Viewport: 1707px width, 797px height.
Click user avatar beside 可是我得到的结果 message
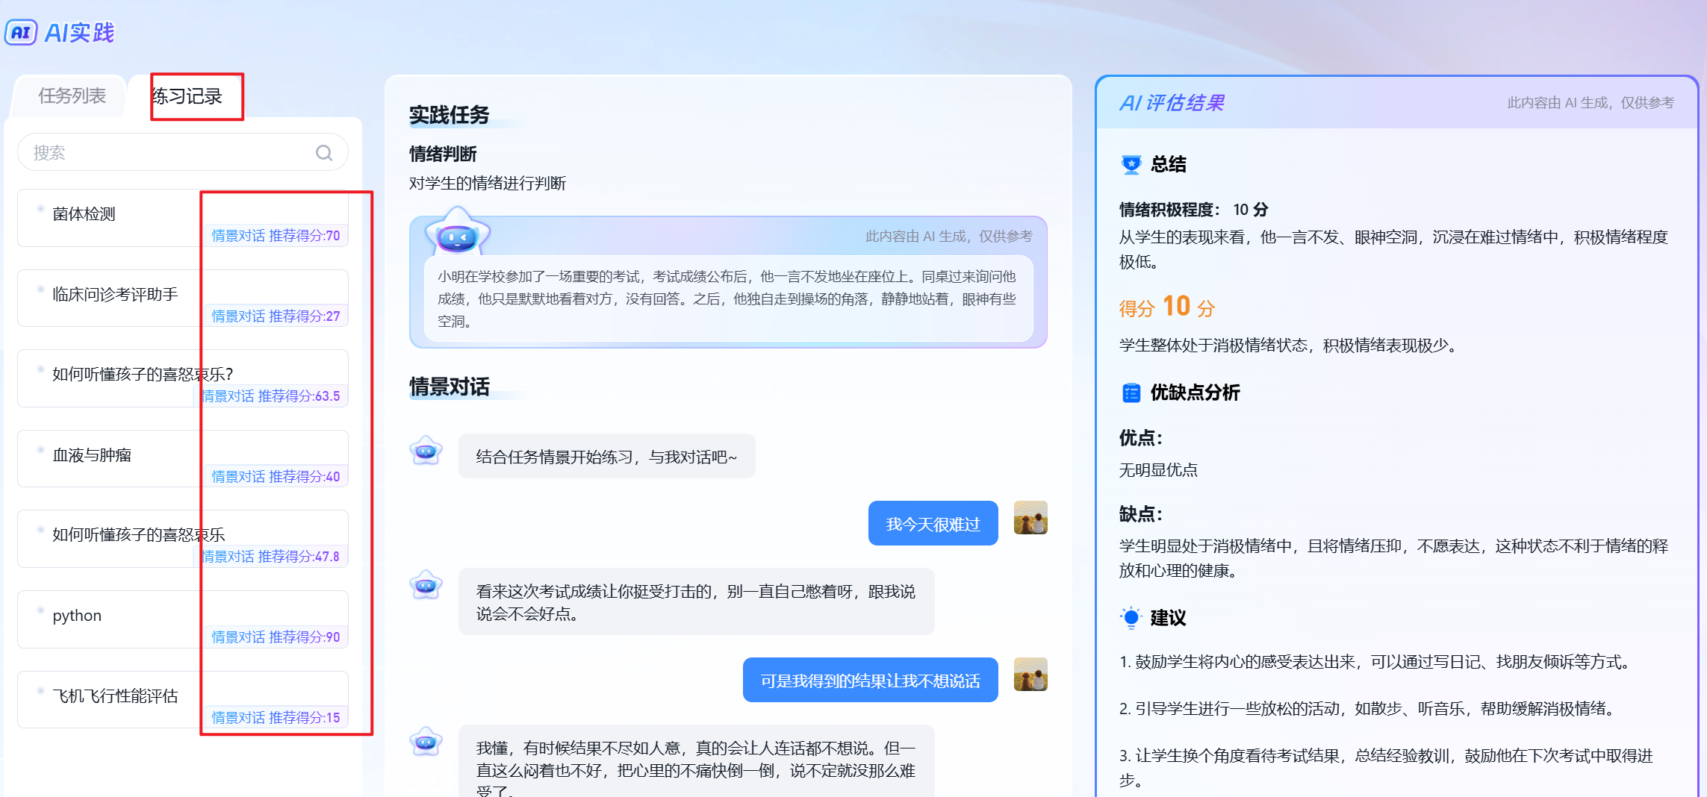1030,675
